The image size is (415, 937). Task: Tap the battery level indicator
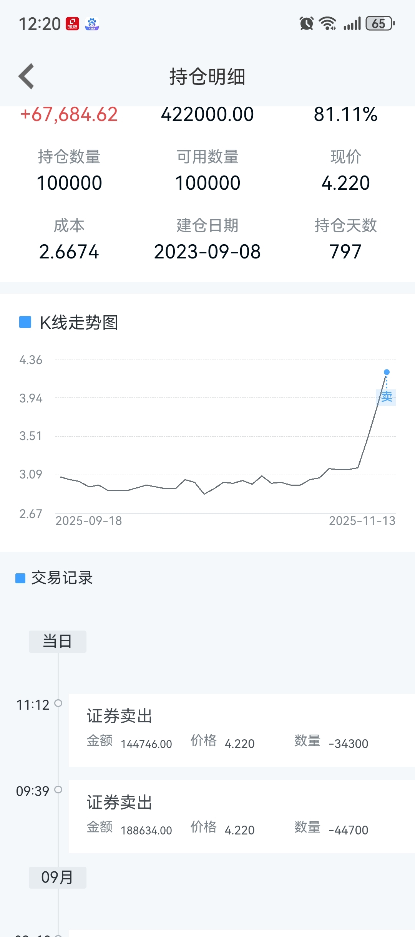(380, 23)
